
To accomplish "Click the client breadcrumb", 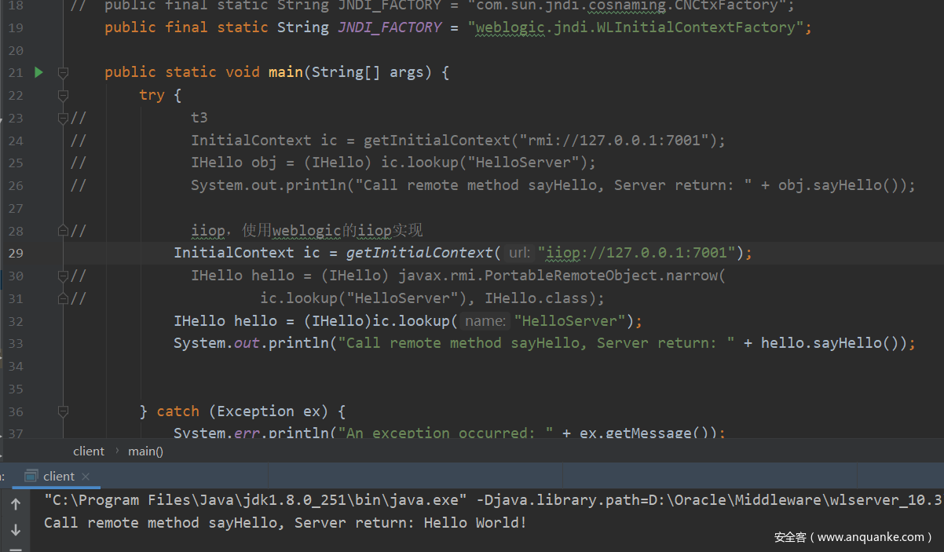I will coord(89,451).
